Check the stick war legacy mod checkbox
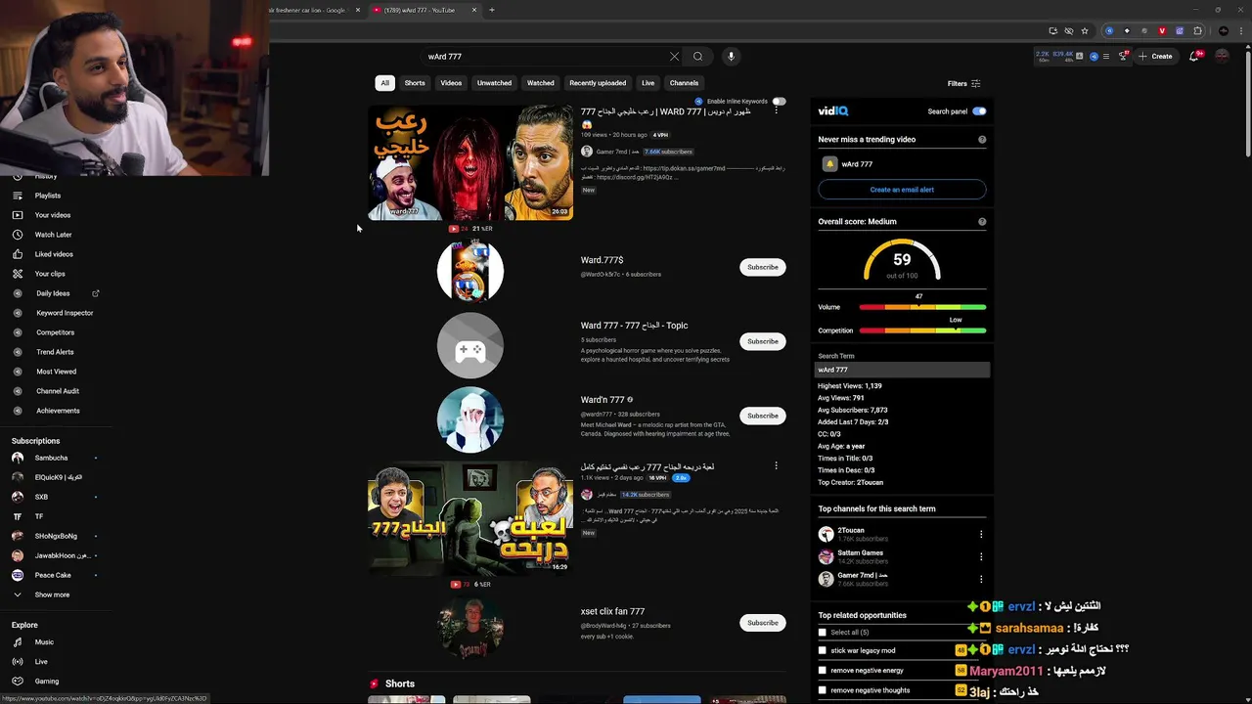Image resolution: width=1252 pixels, height=704 pixels. coord(823,650)
